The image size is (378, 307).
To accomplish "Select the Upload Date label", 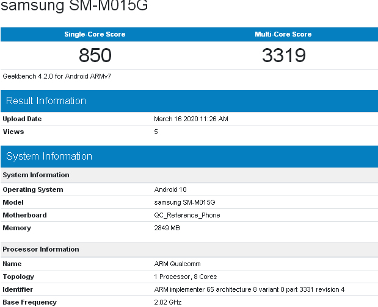I will tap(22, 119).
